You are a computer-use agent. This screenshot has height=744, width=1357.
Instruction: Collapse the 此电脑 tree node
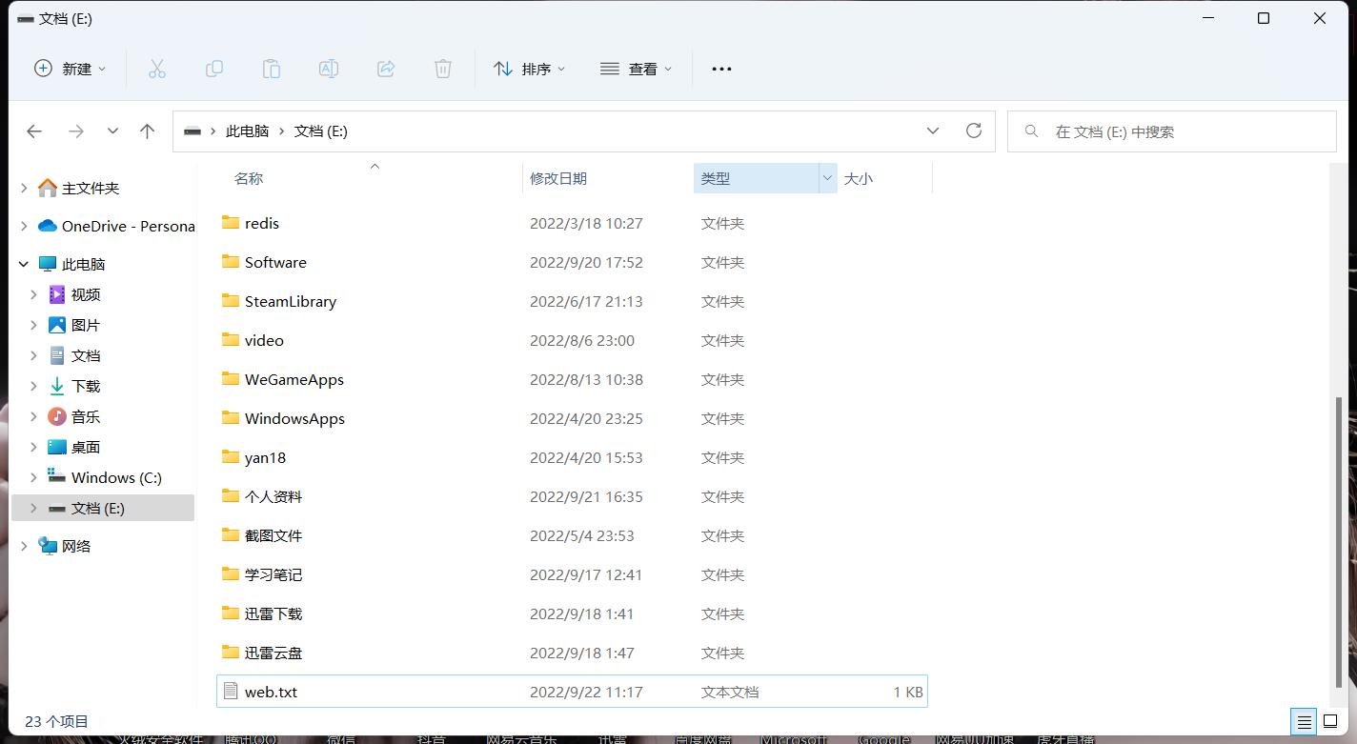(24, 264)
